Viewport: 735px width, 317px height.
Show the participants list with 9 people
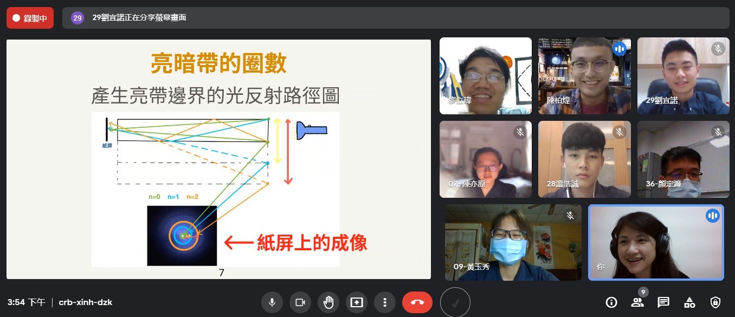point(637,302)
